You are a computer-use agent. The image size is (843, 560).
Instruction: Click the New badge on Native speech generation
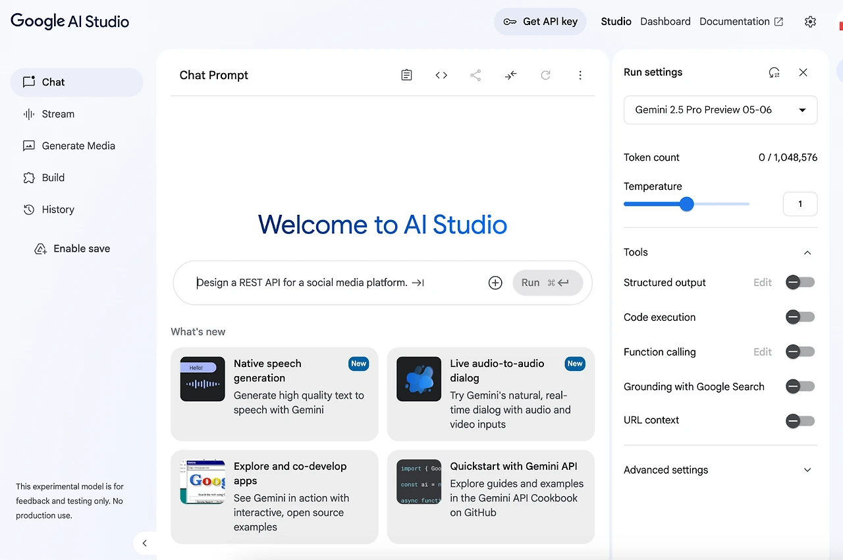pos(359,364)
